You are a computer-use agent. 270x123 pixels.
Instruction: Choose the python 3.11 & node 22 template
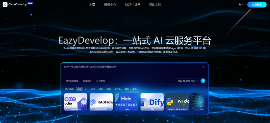pyautogui.click(x=177, y=102)
